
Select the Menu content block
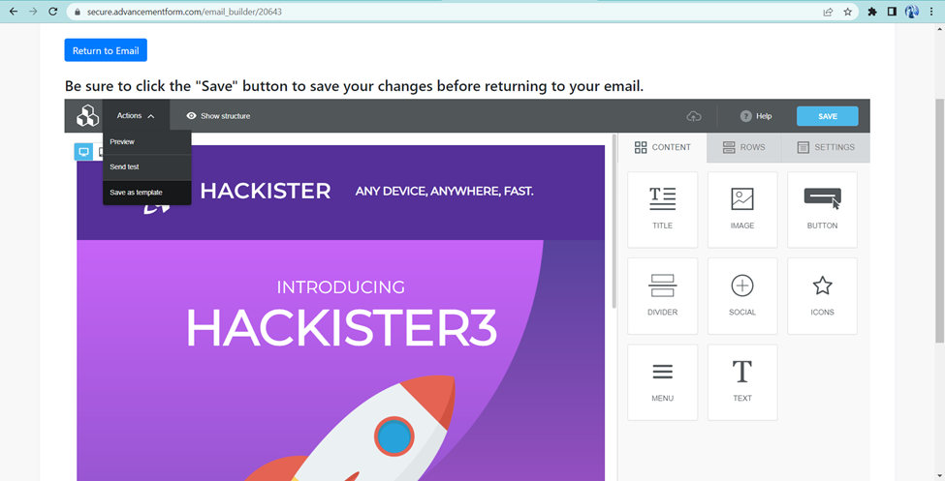point(662,382)
